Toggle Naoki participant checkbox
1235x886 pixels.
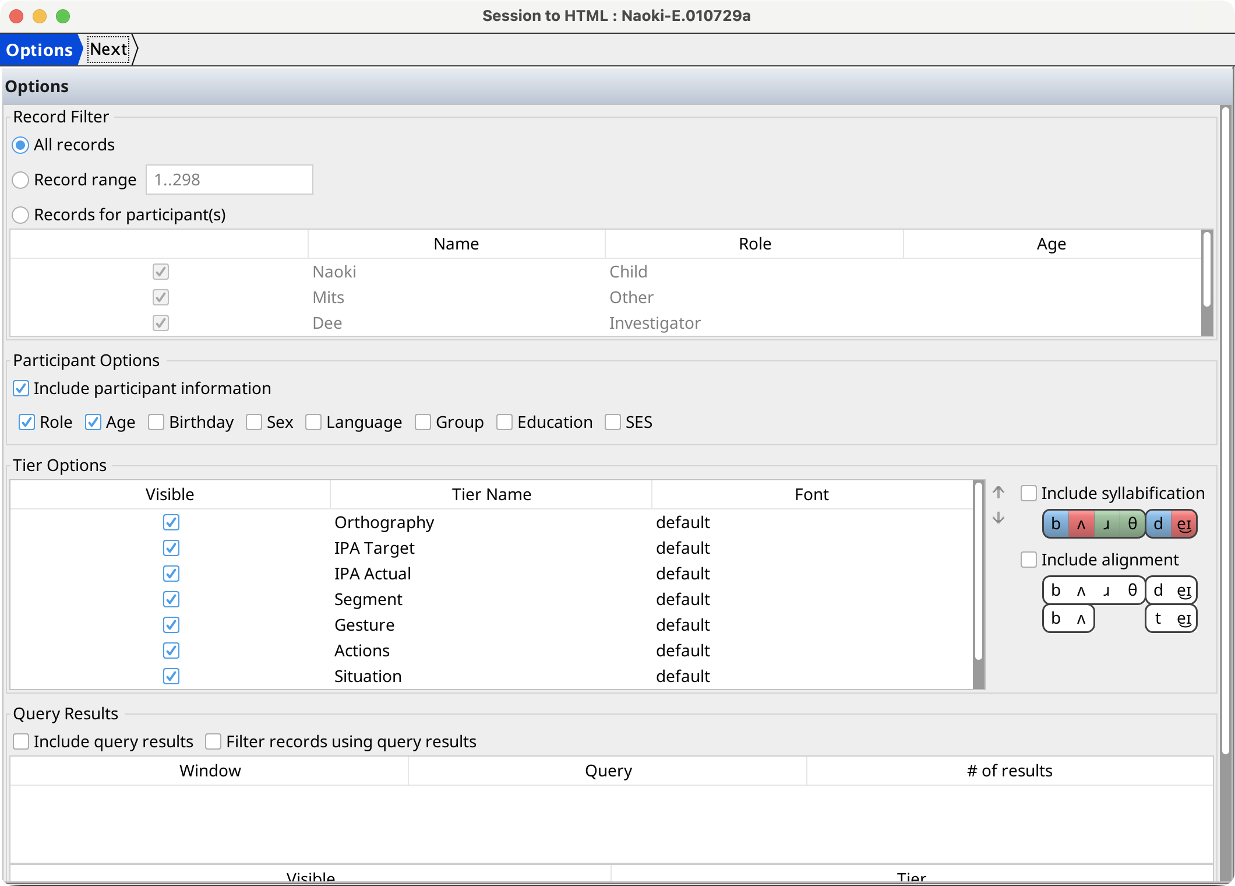click(161, 272)
